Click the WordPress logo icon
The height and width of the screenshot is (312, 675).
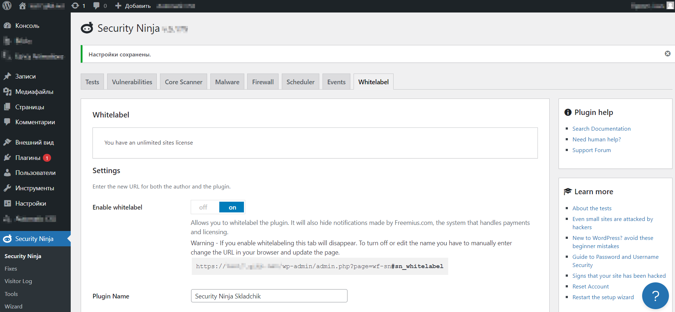(x=7, y=6)
